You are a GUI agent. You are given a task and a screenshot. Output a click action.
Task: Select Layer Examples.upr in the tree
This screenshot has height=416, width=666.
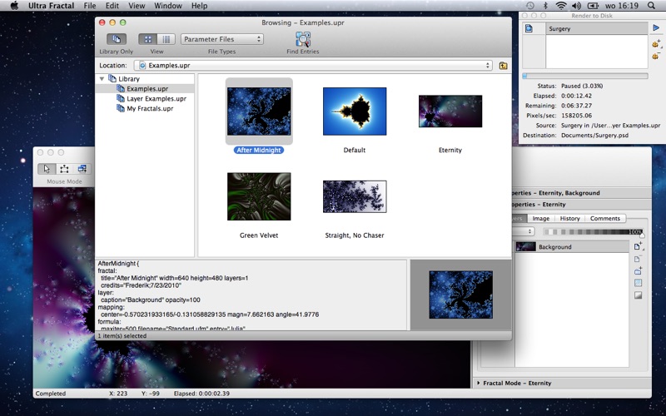pos(144,98)
